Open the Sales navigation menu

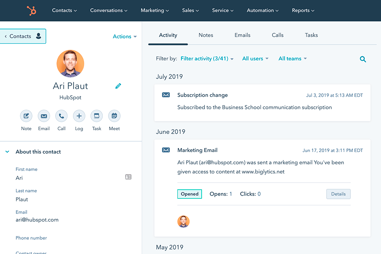[190, 10]
